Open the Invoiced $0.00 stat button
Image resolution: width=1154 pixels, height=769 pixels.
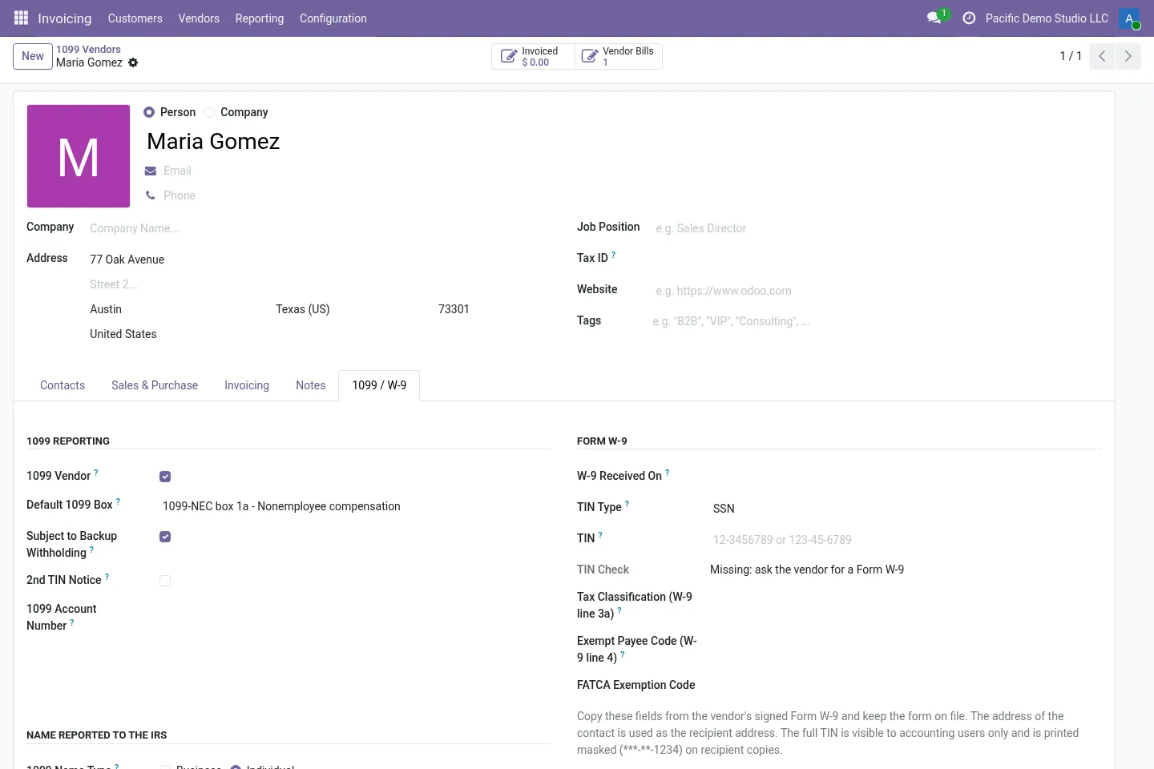pyautogui.click(x=534, y=56)
